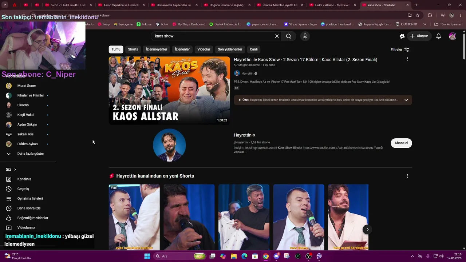Open Hayrettin channel name link under video
This screenshot has width=466, height=262.
247,74
